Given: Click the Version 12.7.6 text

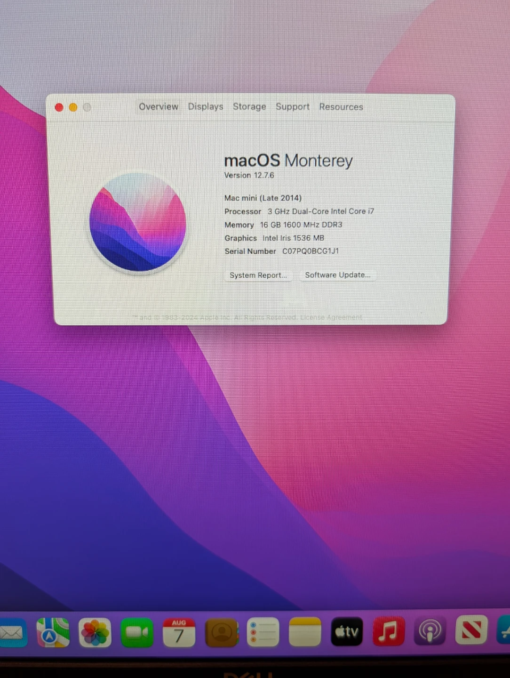Looking at the screenshot, I should click(249, 175).
